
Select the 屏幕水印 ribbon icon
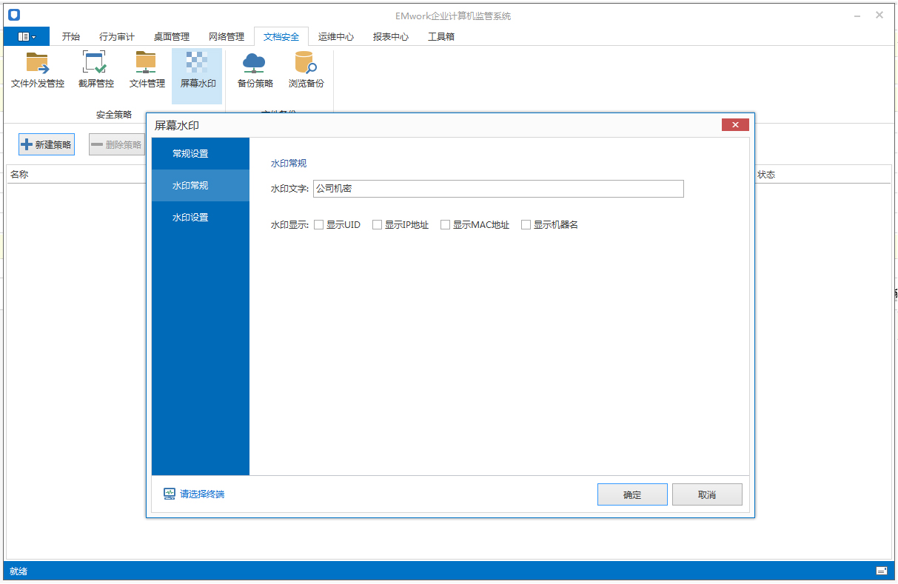pyautogui.click(x=198, y=71)
